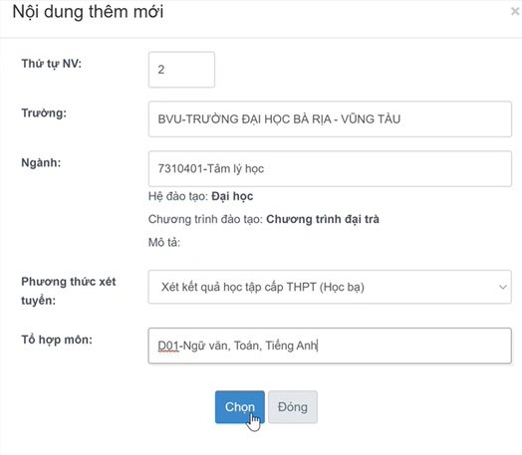Expand the chevron arrow beside Học bạ option

click(x=503, y=287)
